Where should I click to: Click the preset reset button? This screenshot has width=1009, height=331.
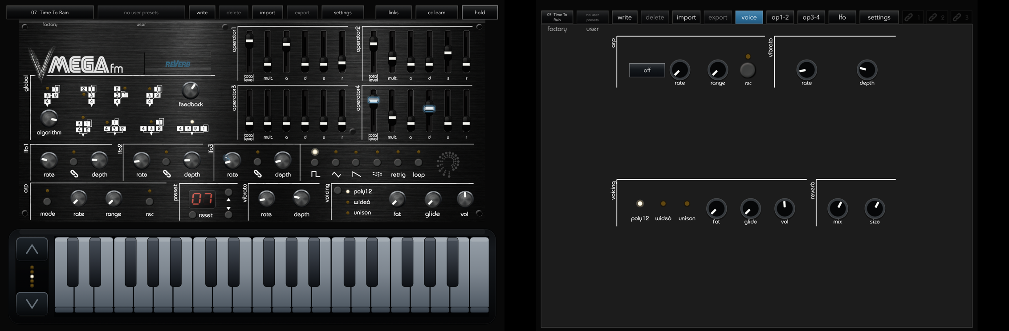tap(192, 215)
